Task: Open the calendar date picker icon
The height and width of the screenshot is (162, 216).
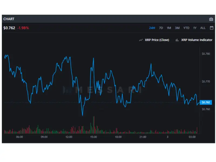Action: (x=211, y=28)
